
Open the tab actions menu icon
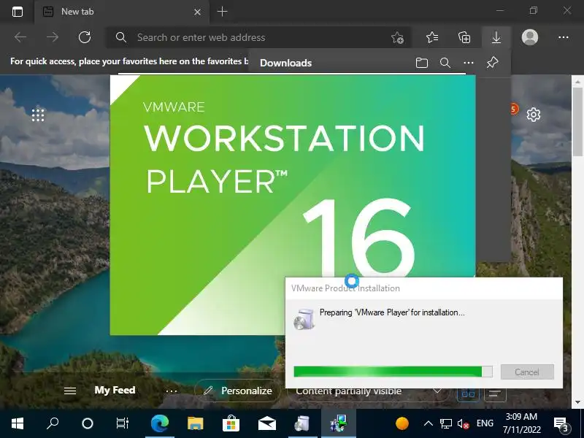tap(17, 12)
